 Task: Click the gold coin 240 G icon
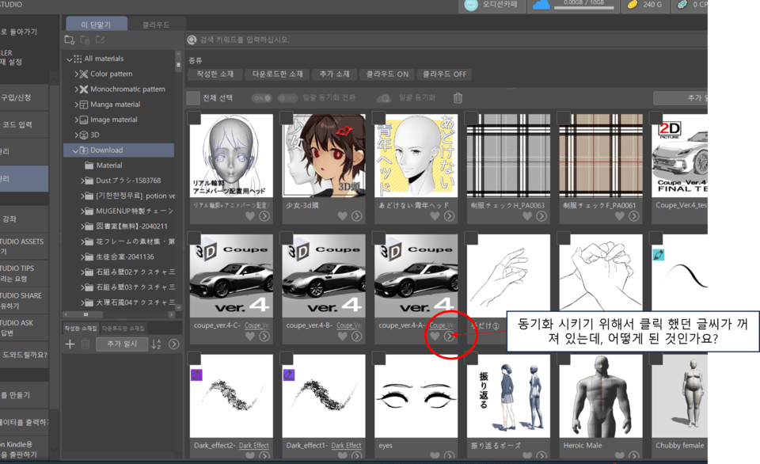tap(632, 5)
